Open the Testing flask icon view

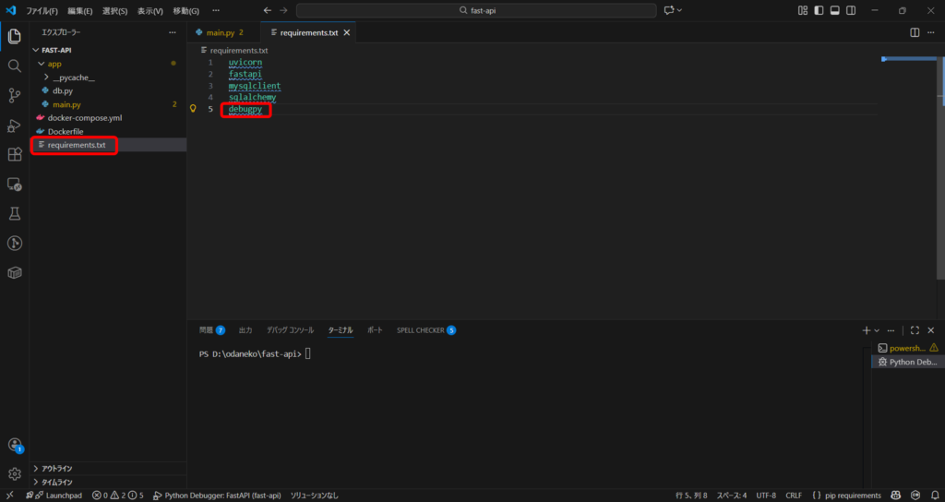pos(15,214)
